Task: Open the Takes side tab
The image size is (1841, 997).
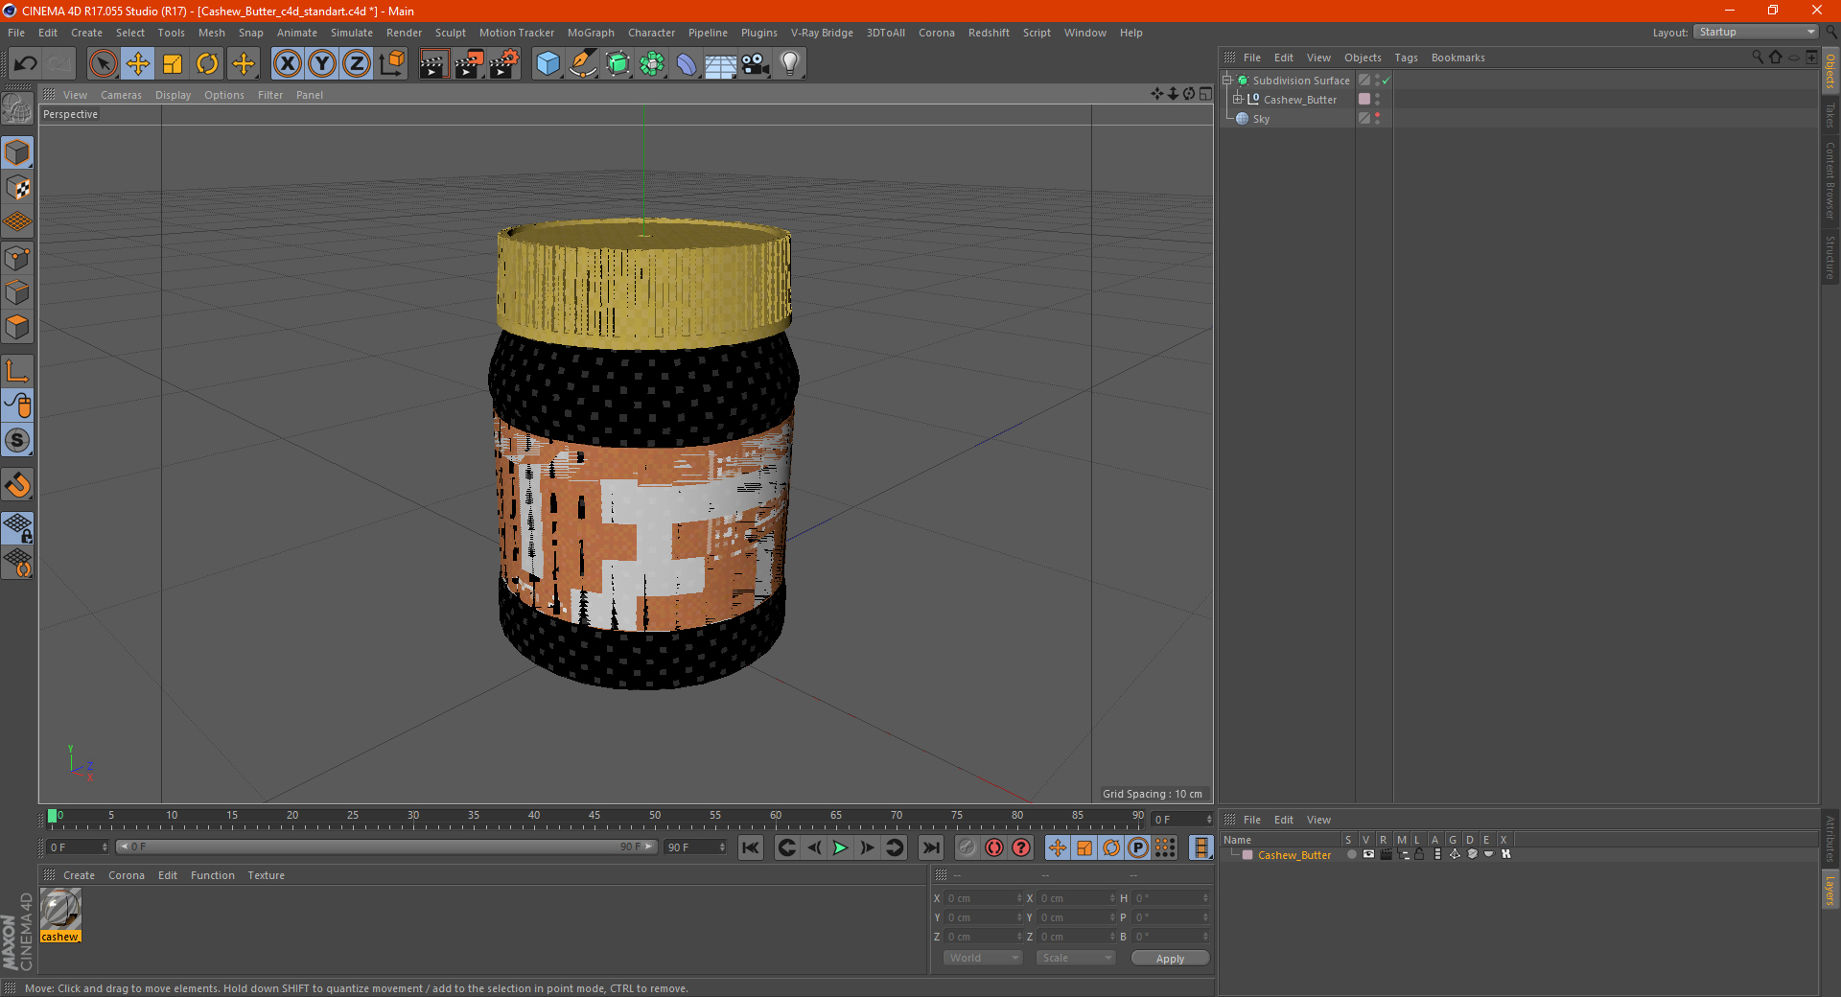Action: (1830, 115)
